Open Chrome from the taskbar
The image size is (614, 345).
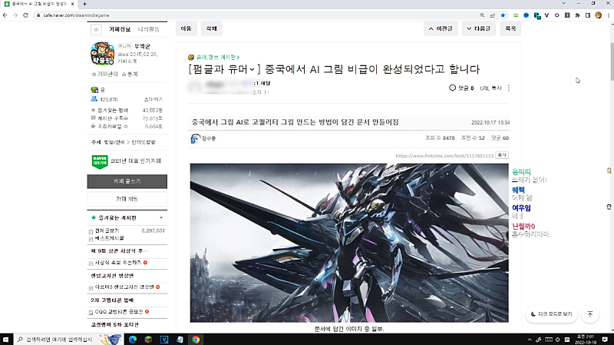pos(196,340)
